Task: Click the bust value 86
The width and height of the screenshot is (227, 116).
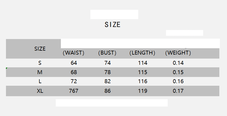Action: (108, 91)
